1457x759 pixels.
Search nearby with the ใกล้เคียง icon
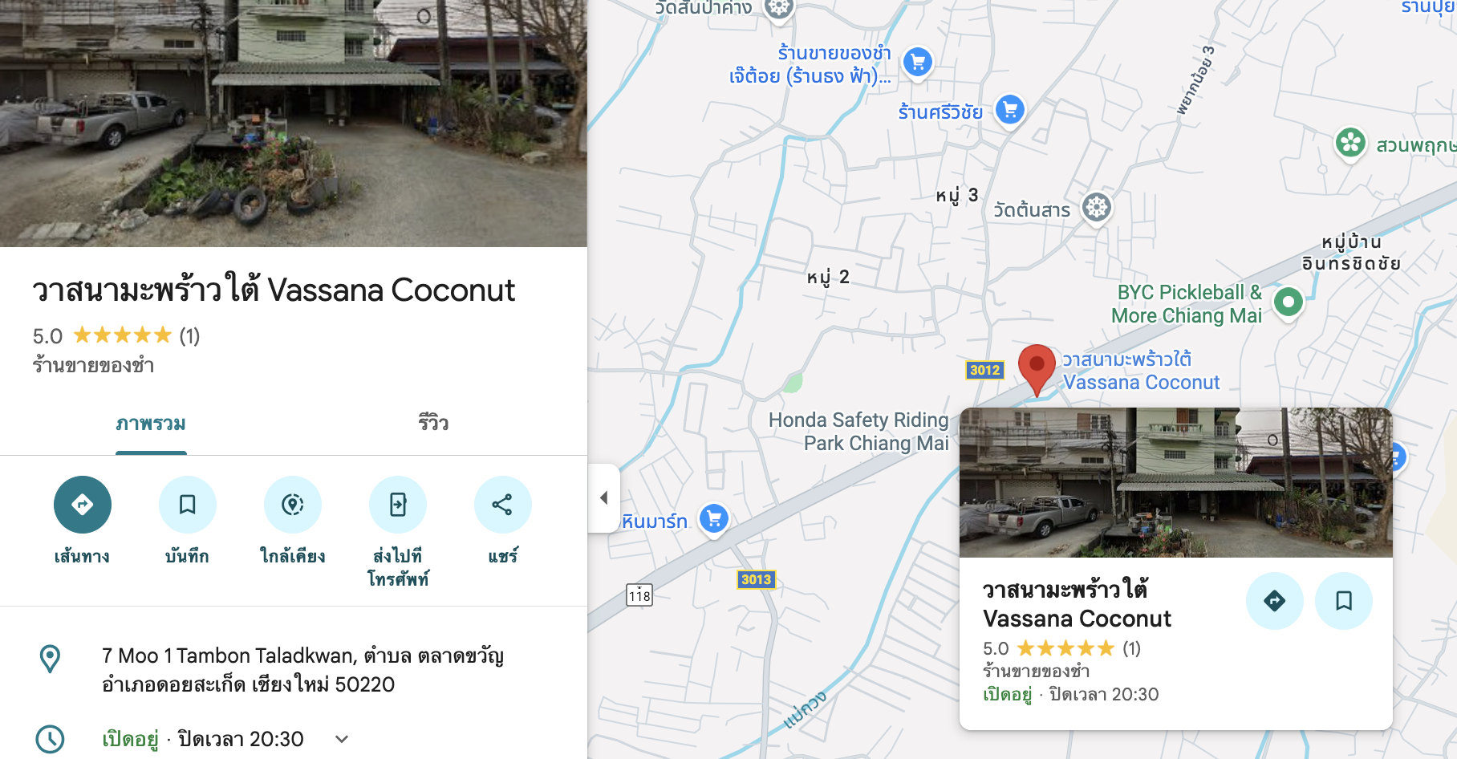[x=293, y=505]
